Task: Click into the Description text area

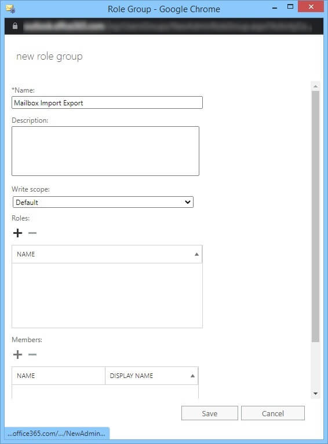Action: [105, 151]
